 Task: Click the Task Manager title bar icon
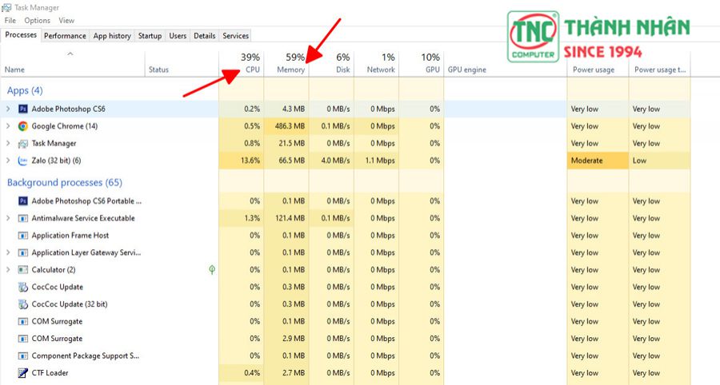pos(6,7)
